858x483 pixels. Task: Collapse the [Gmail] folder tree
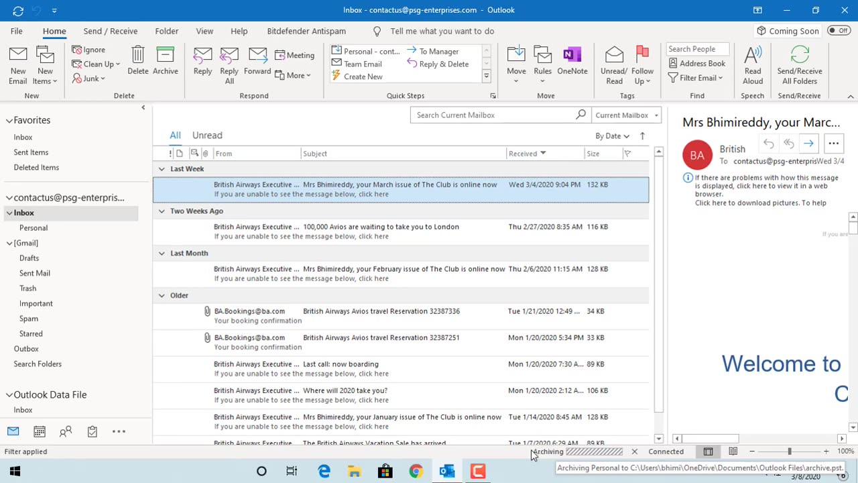(9, 243)
